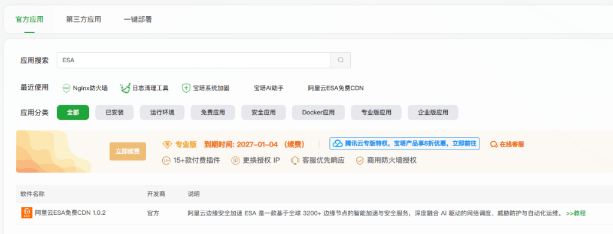
Task: Filter by Docker应用 category
Action: [x=318, y=113]
